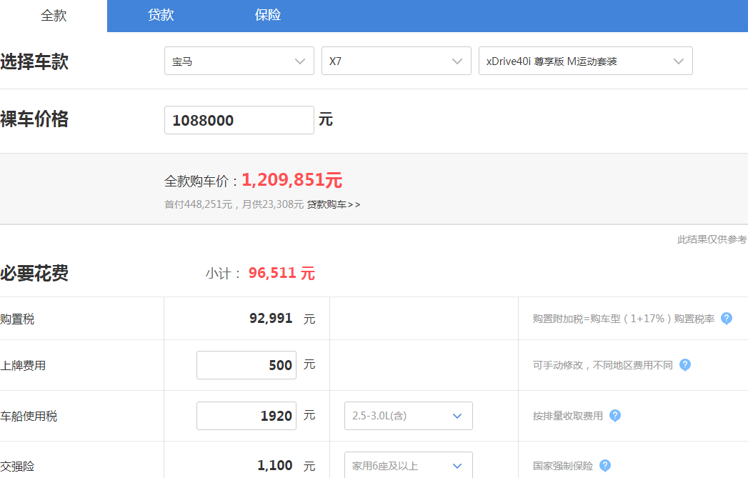Click the 国家强制保险 note
Viewport: 748px width, 478px height.
pos(563,466)
